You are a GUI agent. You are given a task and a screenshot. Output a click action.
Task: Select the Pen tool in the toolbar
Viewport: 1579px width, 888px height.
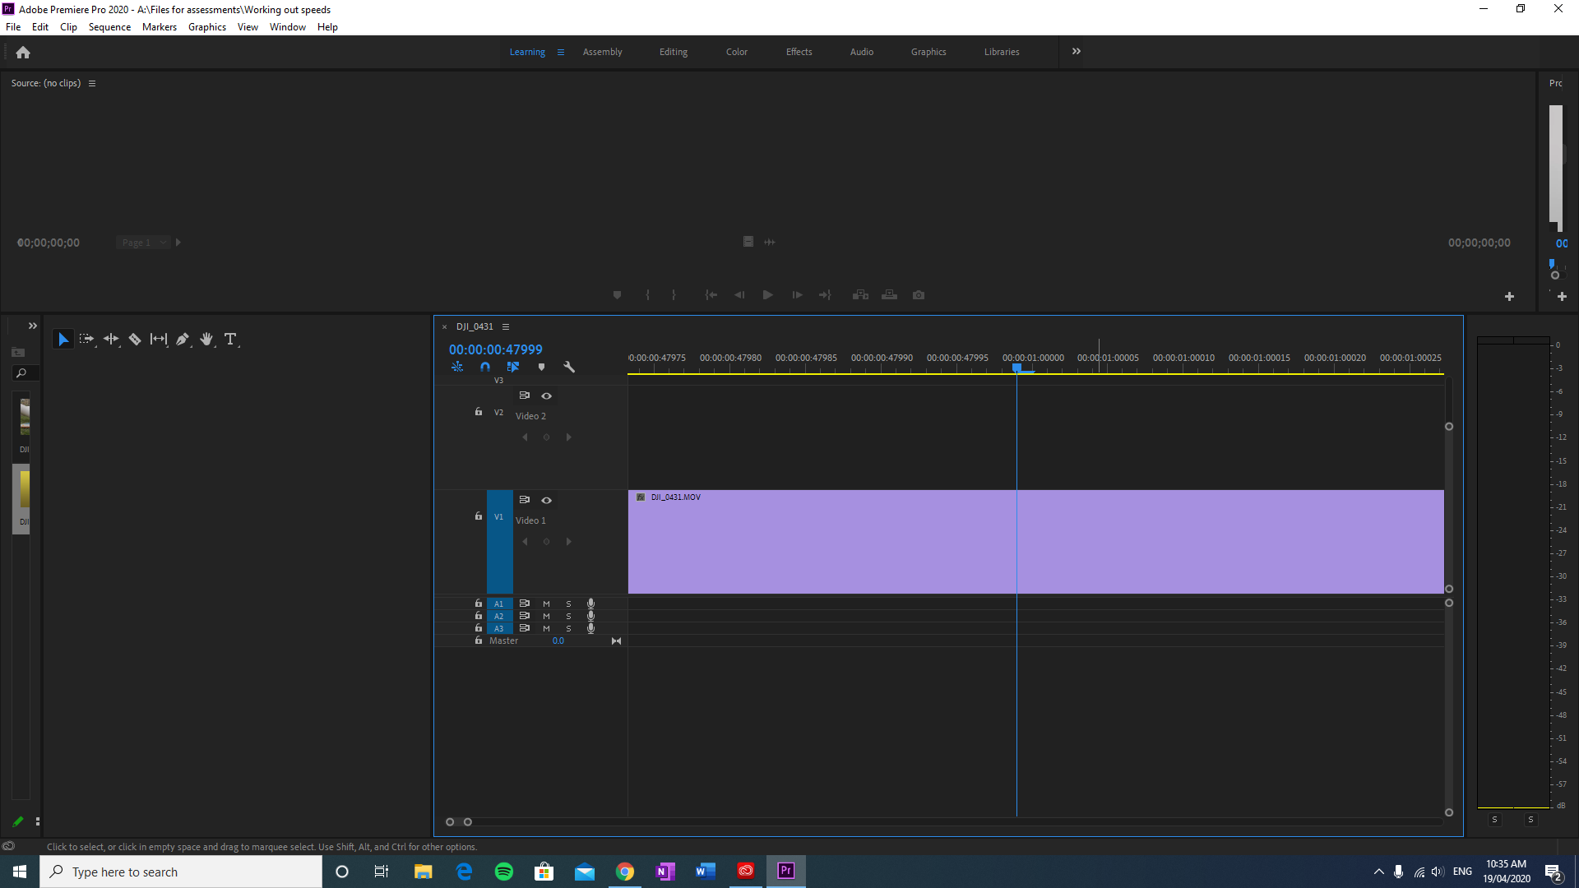(183, 339)
